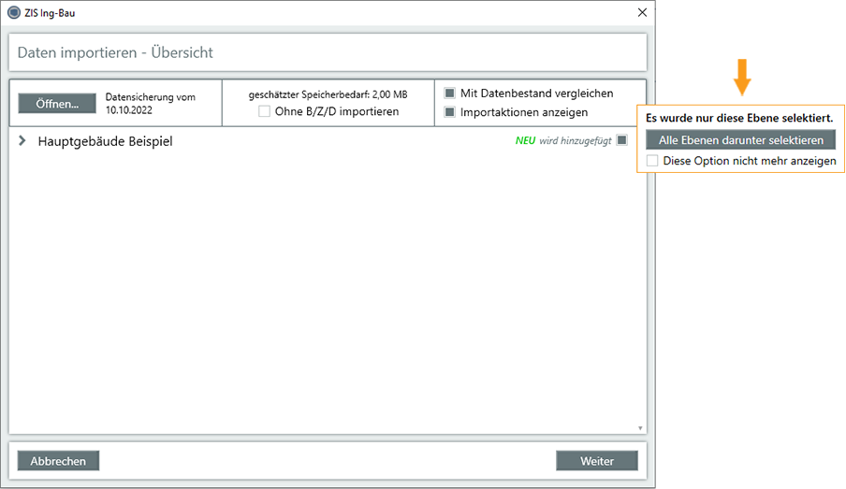Check Diese Option nicht mehr anzeigen

click(x=652, y=161)
